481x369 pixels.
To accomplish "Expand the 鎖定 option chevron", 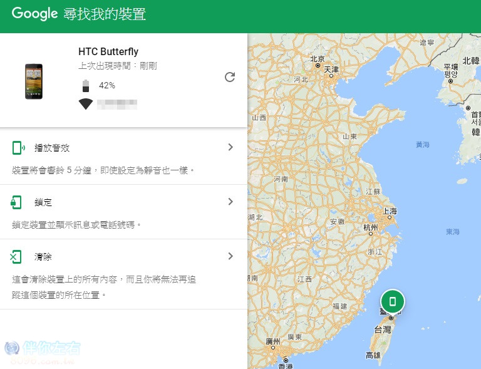I will tap(230, 202).
